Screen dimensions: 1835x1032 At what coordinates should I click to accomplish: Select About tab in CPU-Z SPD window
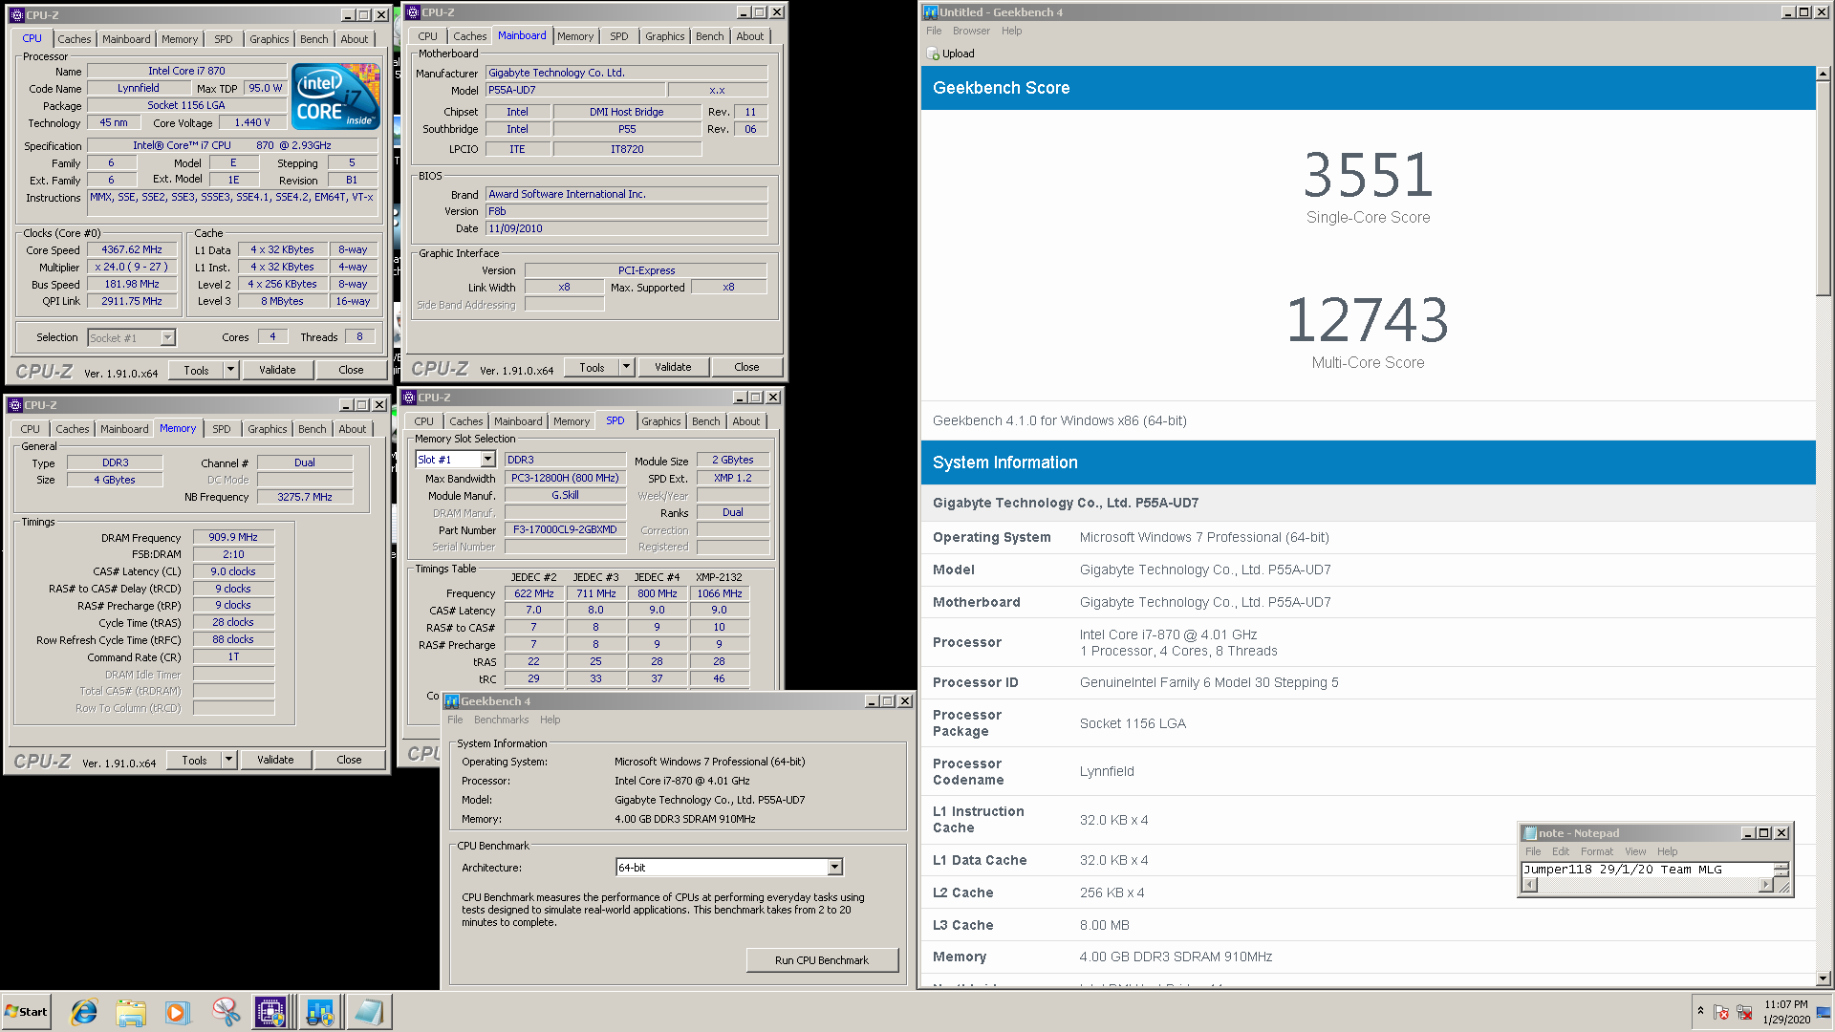pyautogui.click(x=746, y=421)
